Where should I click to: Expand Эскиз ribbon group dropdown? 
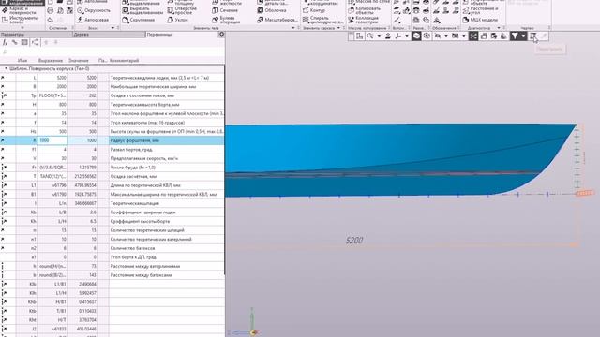[x=112, y=28]
